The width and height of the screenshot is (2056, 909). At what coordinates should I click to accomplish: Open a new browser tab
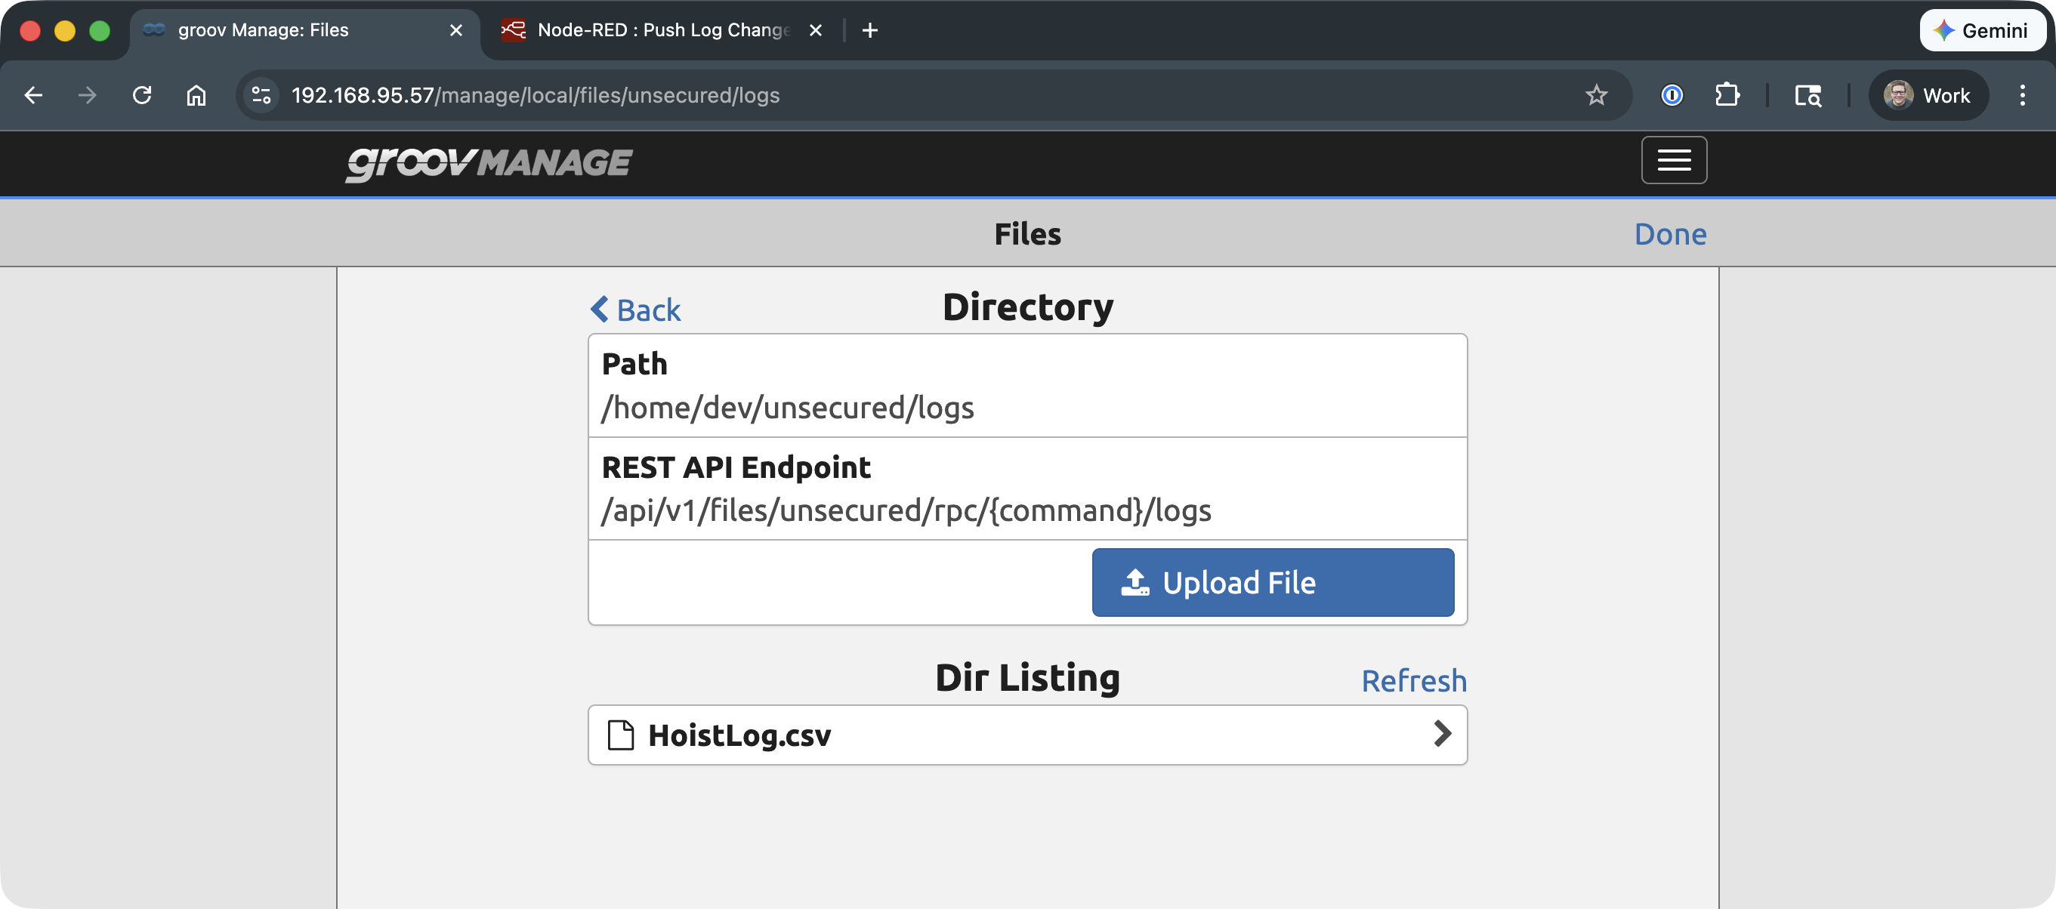(870, 30)
